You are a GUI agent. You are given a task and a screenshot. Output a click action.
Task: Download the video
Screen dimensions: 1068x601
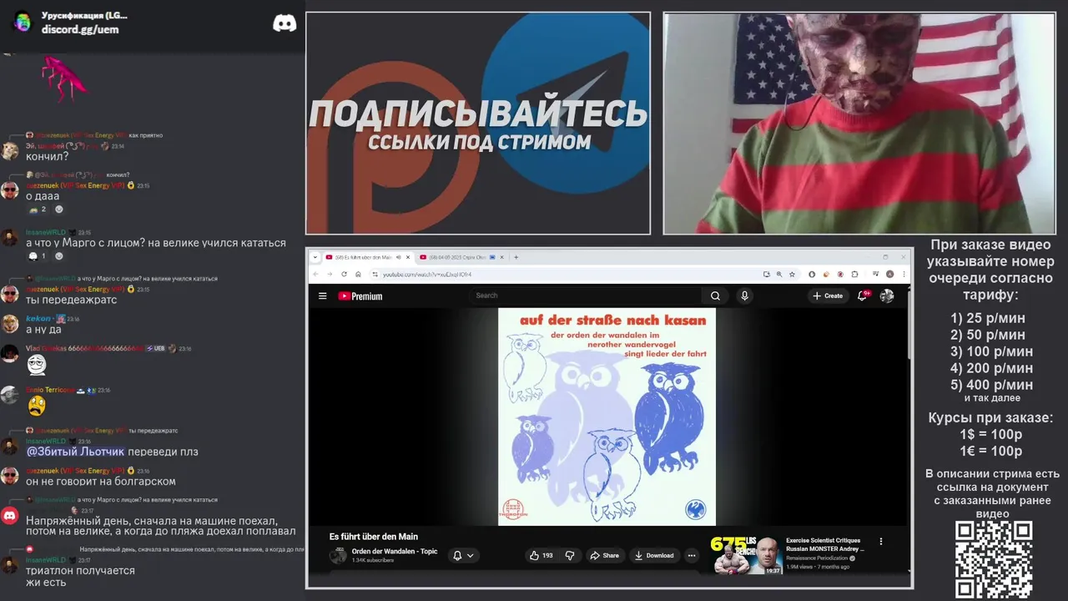pos(653,555)
